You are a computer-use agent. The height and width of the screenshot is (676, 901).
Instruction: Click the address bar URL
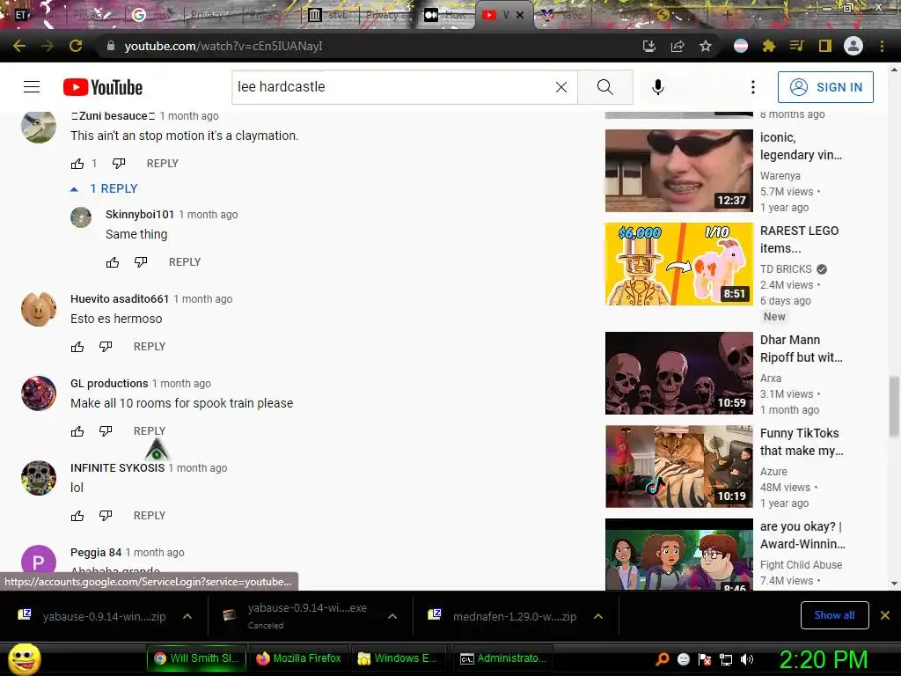coord(223,46)
